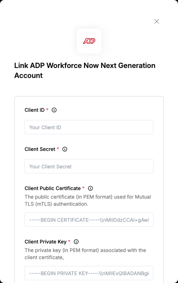Image resolution: width=178 pixels, height=283 pixels.
Task: Select the BEGIN CERTIFICATE input box
Action: [89, 220]
